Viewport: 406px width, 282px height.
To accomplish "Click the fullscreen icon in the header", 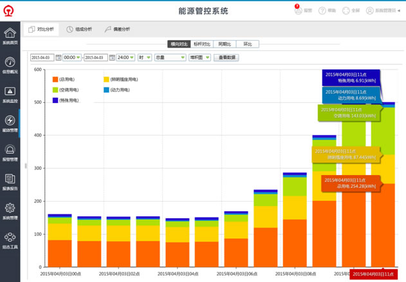I will pos(346,11).
